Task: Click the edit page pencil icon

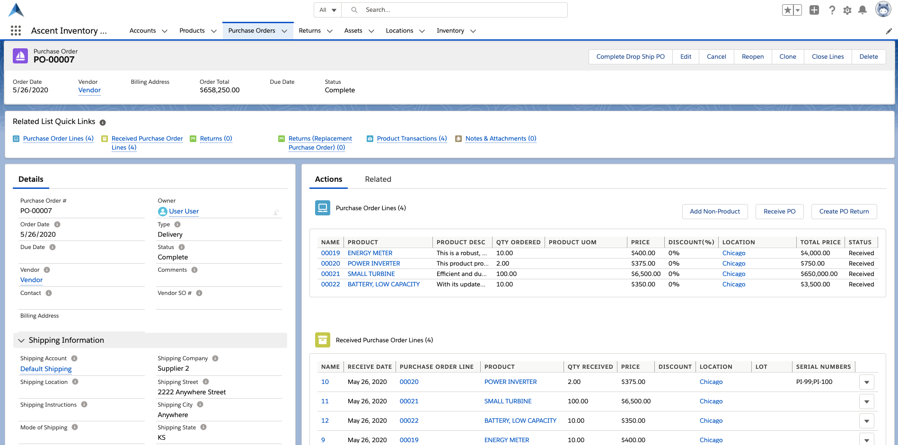Action: coord(889,31)
